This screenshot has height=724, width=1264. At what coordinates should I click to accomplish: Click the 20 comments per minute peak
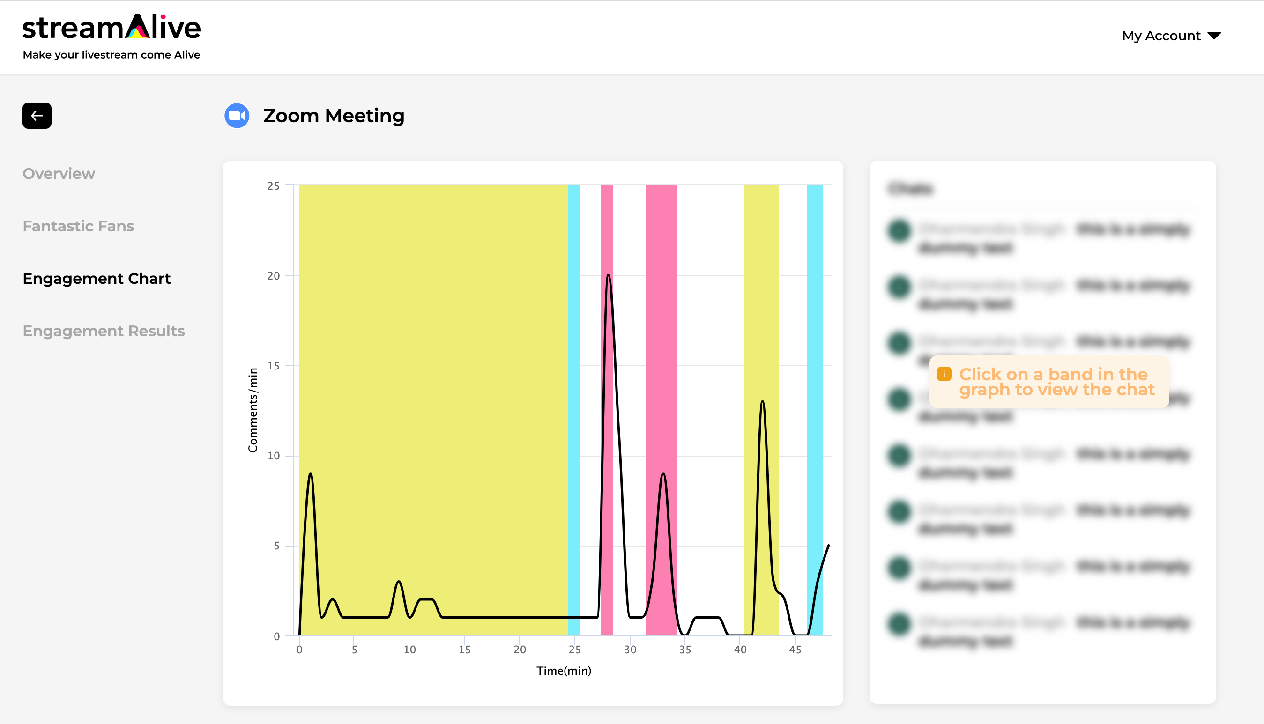pos(609,275)
